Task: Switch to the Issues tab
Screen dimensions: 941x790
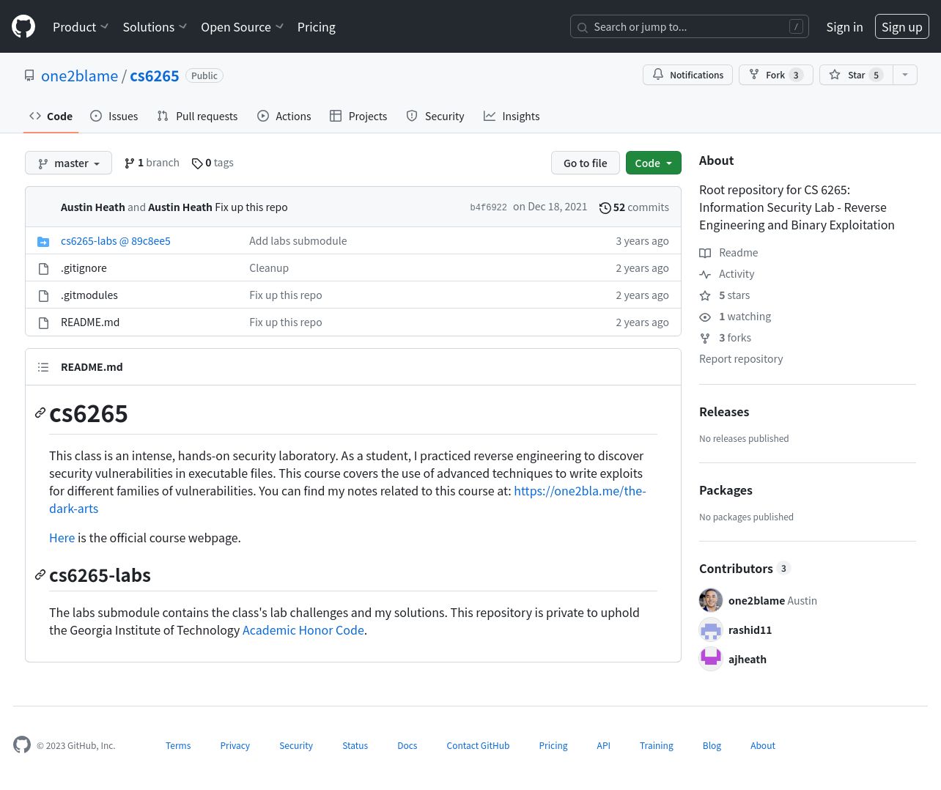Action: click(x=114, y=116)
